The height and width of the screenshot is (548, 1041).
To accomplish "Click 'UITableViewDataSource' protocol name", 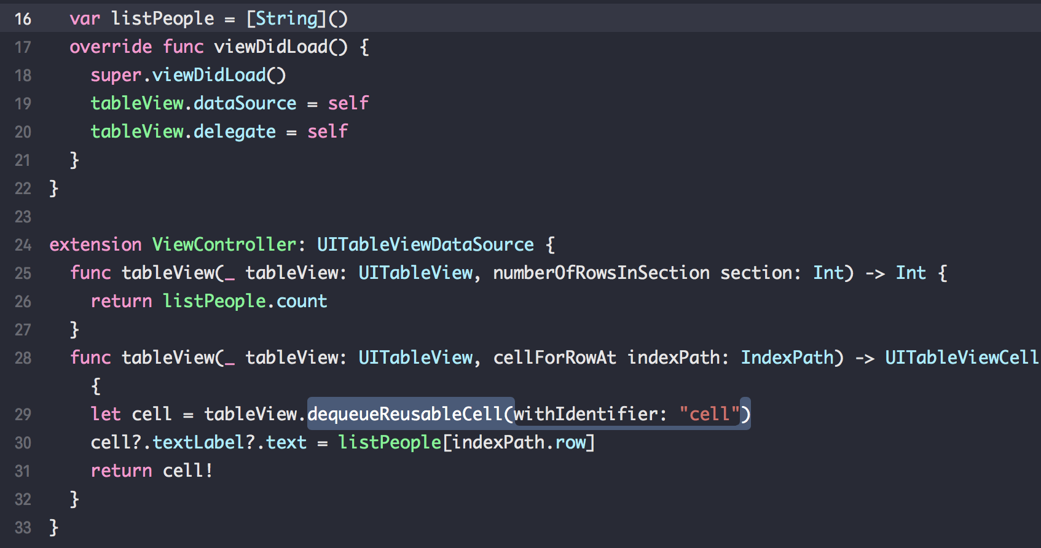I will click(425, 245).
